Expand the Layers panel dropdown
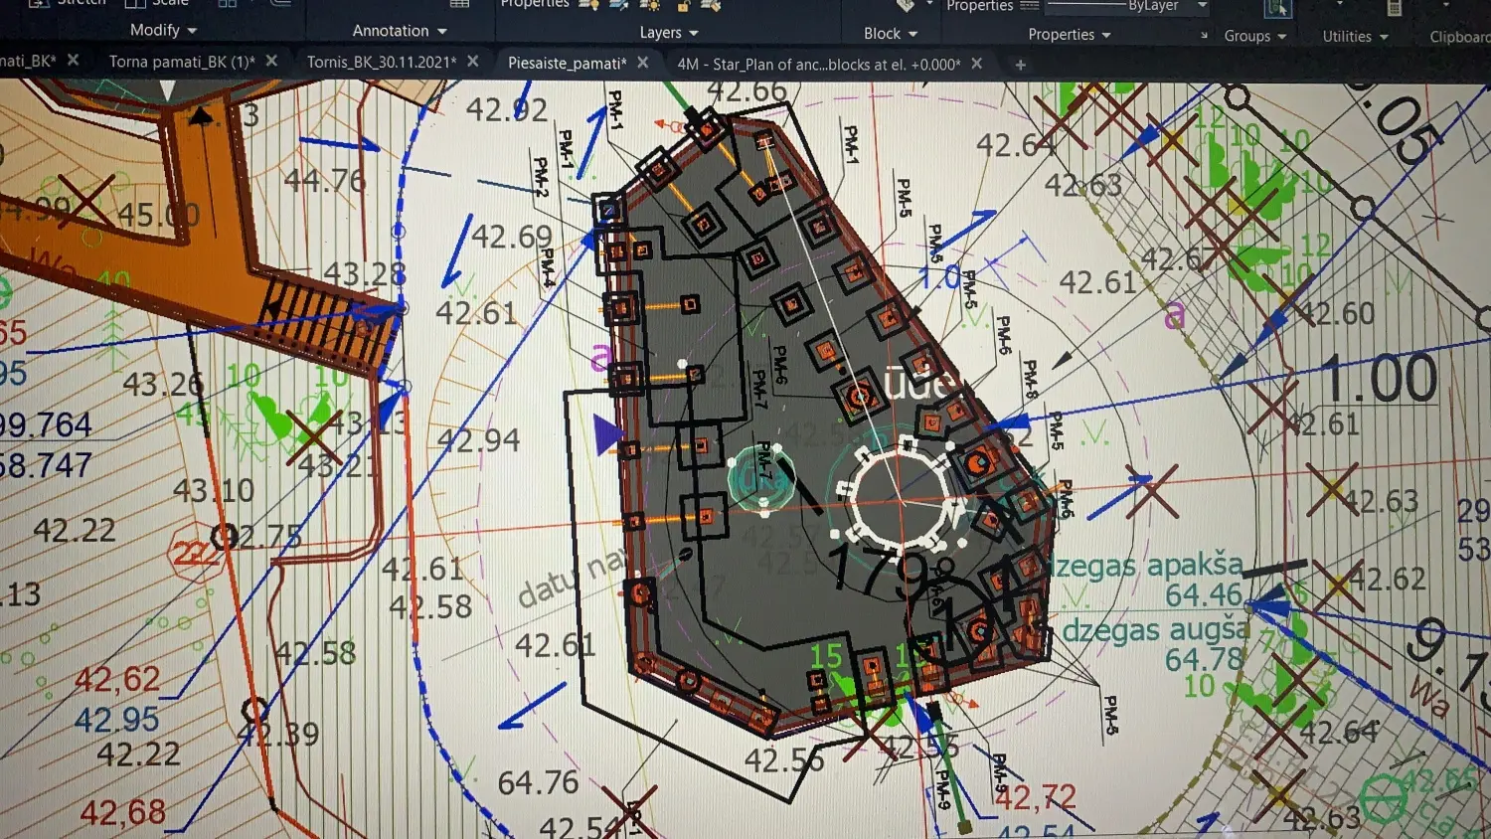 669,33
